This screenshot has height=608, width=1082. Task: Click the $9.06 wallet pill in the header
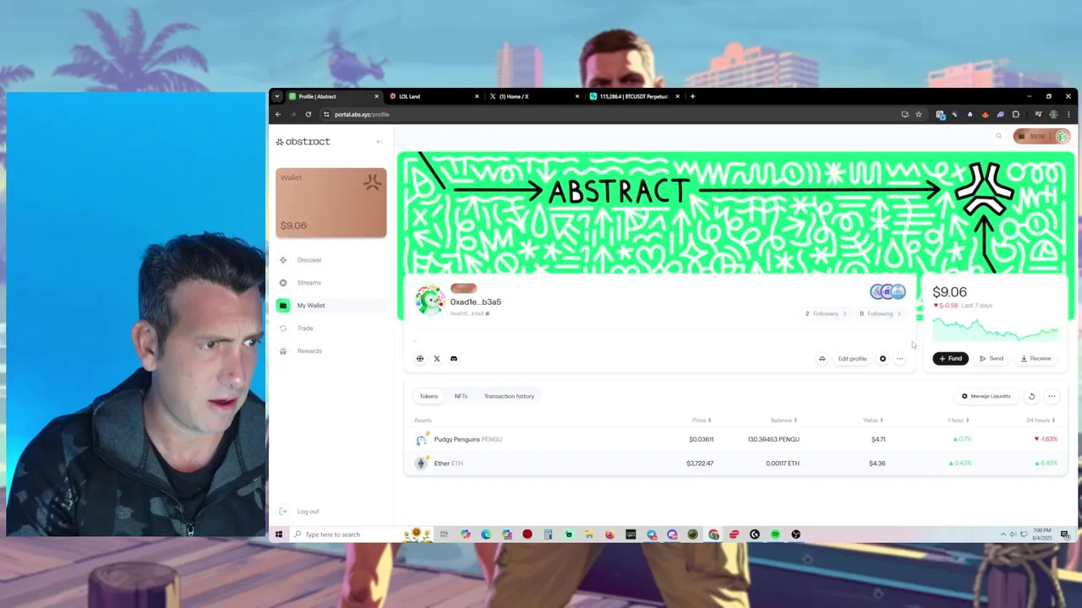pyautogui.click(x=1041, y=136)
